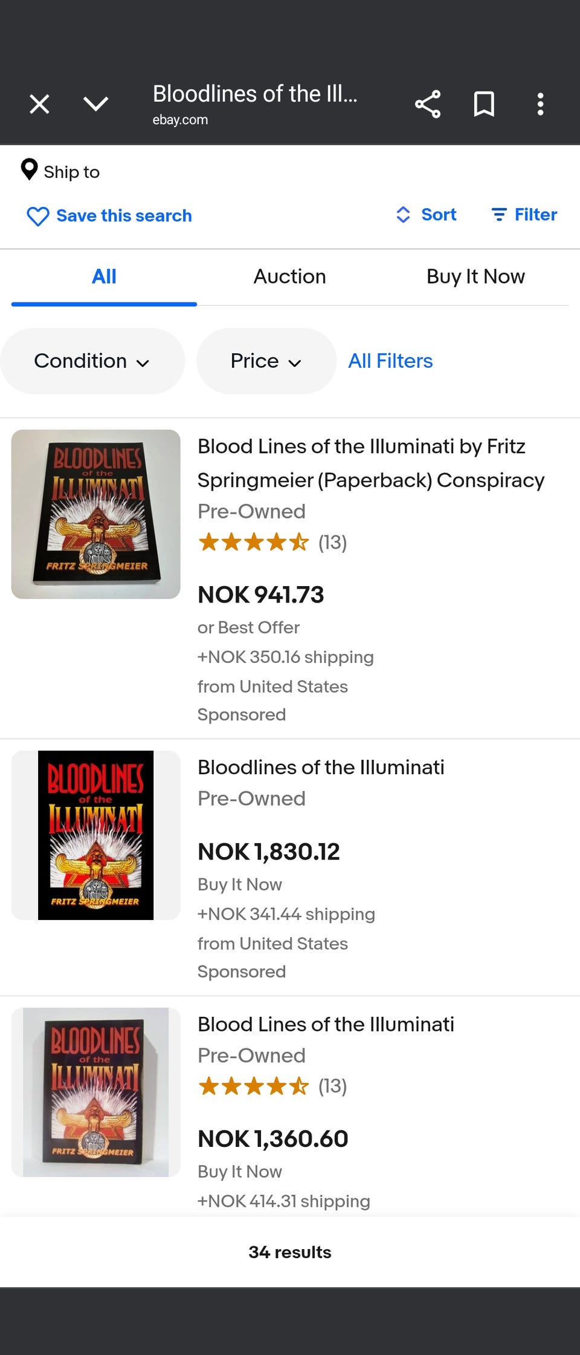
Task: Select the All listings tab
Action: click(104, 276)
